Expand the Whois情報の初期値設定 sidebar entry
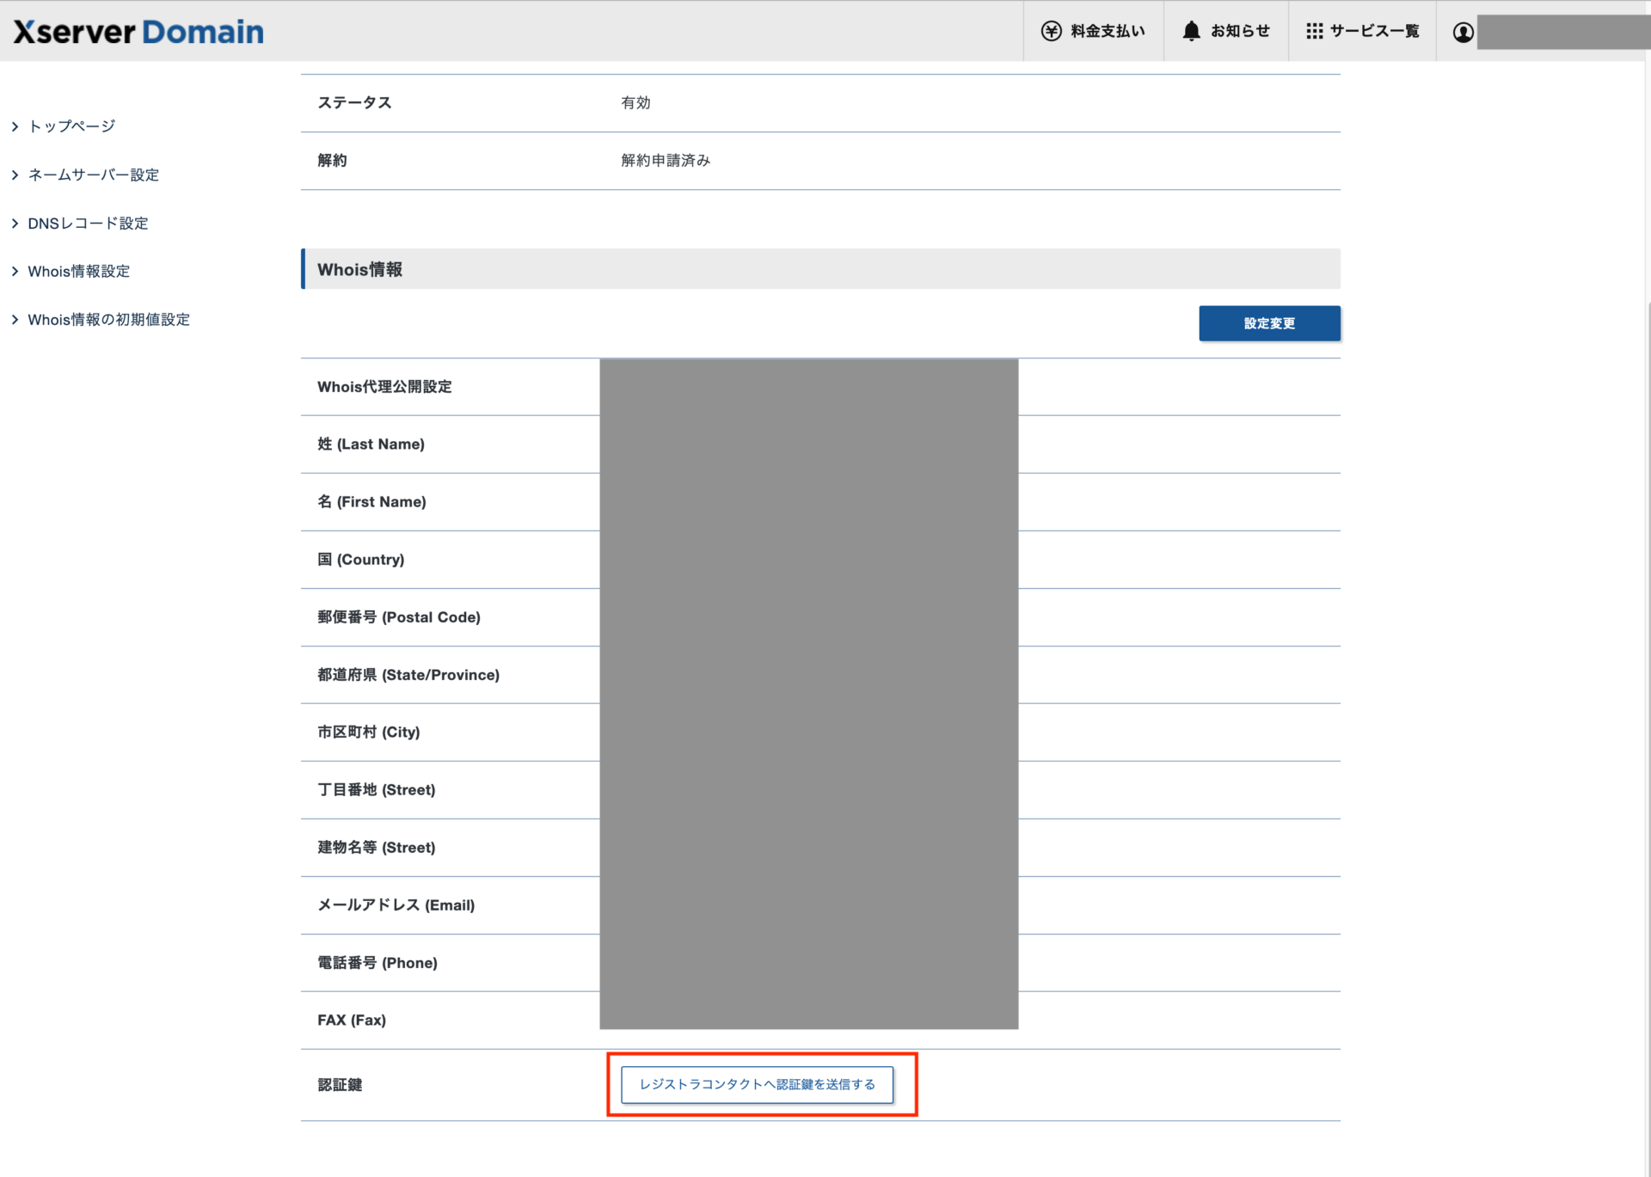Image resolution: width=1651 pixels, height=1177 pixels. [x=109, y=319]
